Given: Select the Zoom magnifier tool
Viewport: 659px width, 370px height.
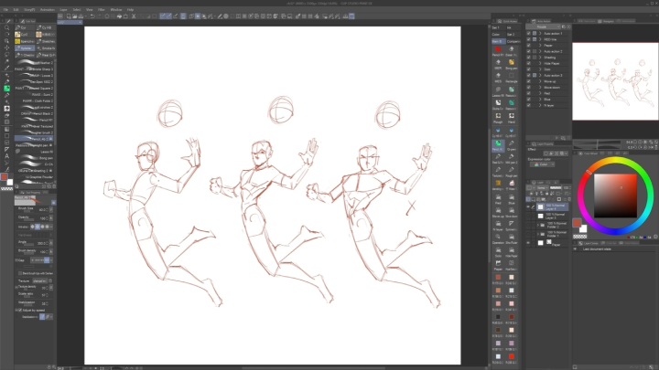Looking at the screenshot, I should 6,28.
